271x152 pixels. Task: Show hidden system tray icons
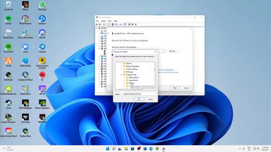[x=240, y=149]
